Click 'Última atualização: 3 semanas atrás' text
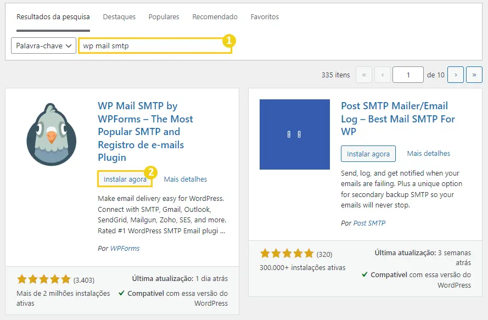The image size is (488, 320). coord(423,258)
